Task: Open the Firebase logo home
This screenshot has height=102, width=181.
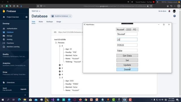Action: click(x=9, y=11)
